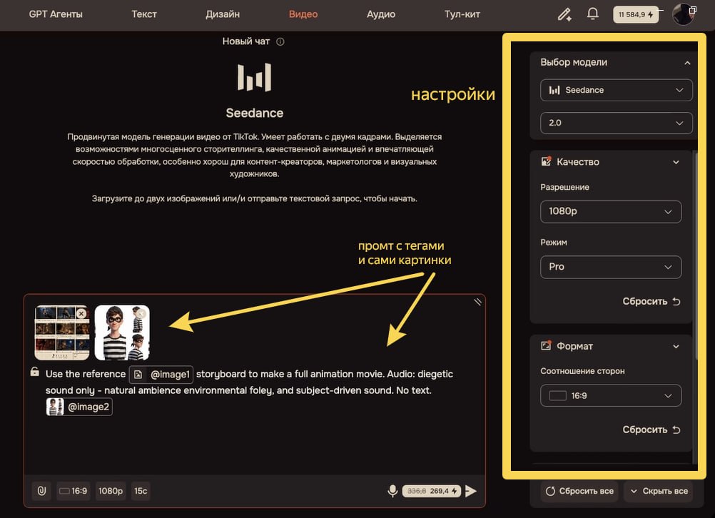
Task: Click the Разрешение label
Action: (x=564, y=188)
